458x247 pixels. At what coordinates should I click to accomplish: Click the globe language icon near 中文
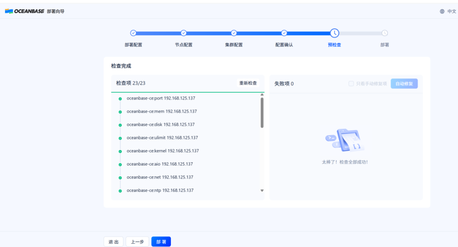pyautogui.click(x=441, y=11)
